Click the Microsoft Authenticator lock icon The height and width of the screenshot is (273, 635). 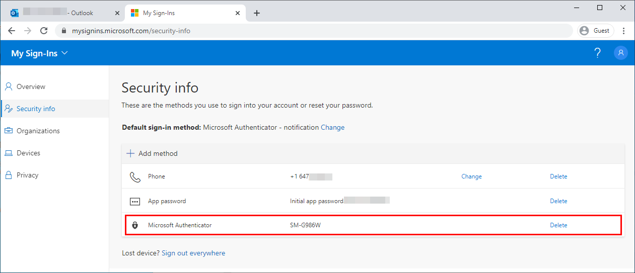[x=135, y=225]
